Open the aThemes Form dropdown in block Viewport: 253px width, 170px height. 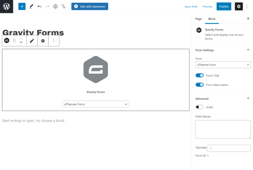[96, 104]
